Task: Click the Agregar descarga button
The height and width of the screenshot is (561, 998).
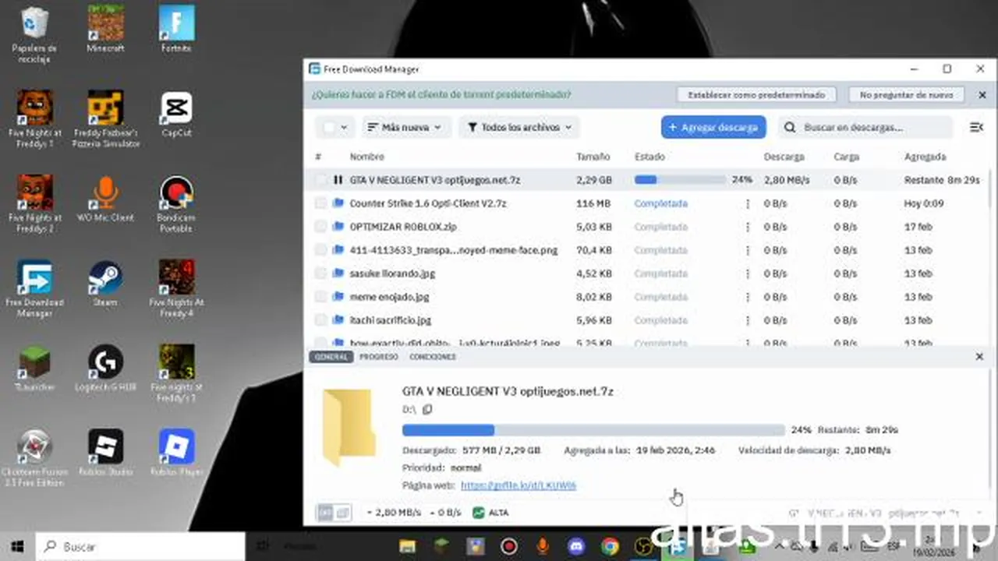Action: click(x=713, y=127)
